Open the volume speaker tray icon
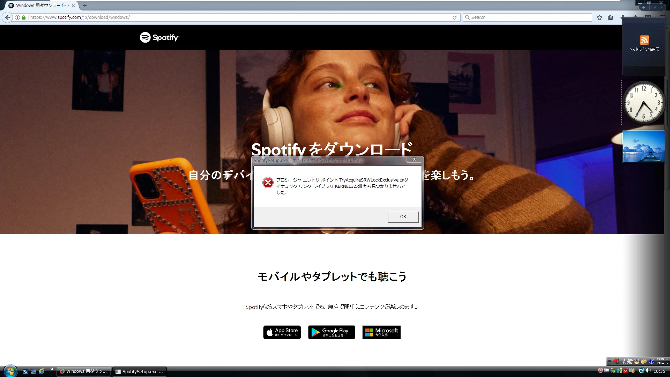 648,370
